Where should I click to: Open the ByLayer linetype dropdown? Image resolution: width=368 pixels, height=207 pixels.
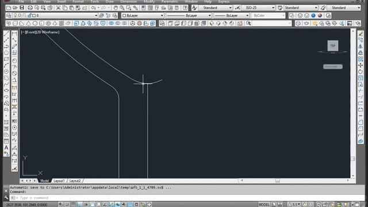pyautogui.click(x=189, y=16)
